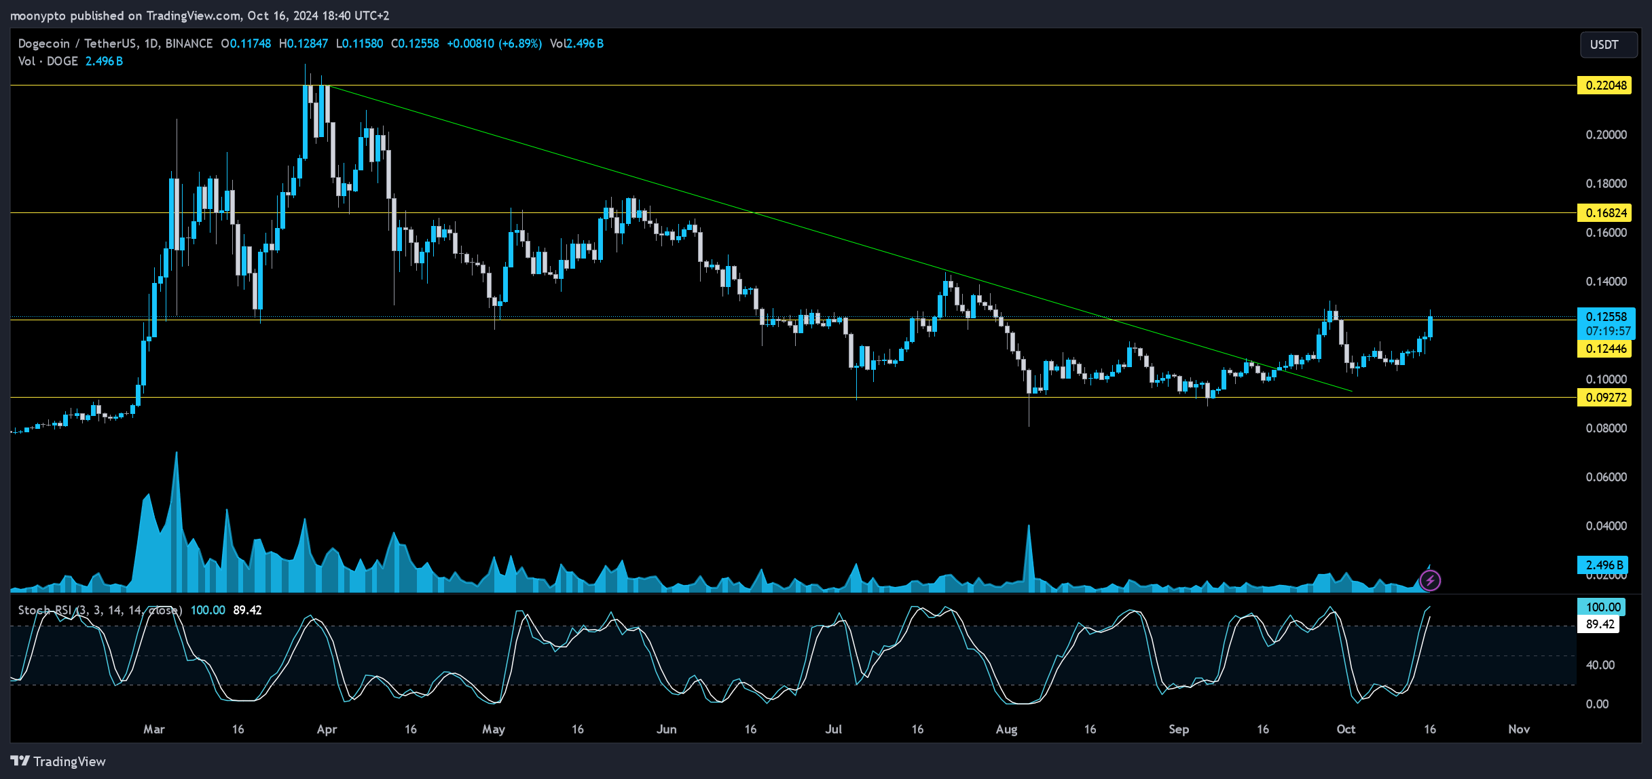This screenshot has height=779, width=1652.
Task: Click the open value O0.11748
Action: (246, 43)
